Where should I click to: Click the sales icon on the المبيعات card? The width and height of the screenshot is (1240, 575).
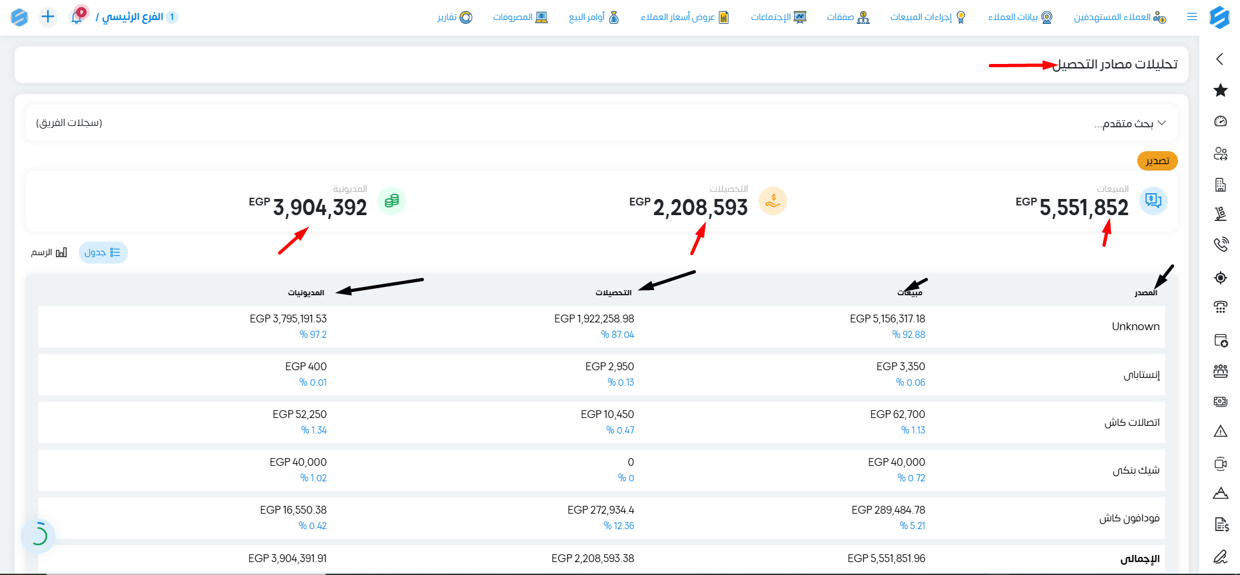[1153, 201]
